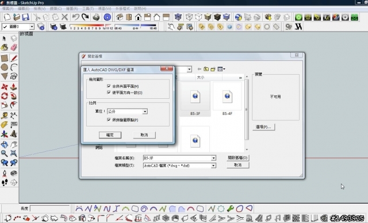Open the layer dropdown showing 圖層0

click(18, 27)
